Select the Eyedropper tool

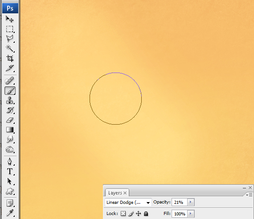[x=10, y=213]
